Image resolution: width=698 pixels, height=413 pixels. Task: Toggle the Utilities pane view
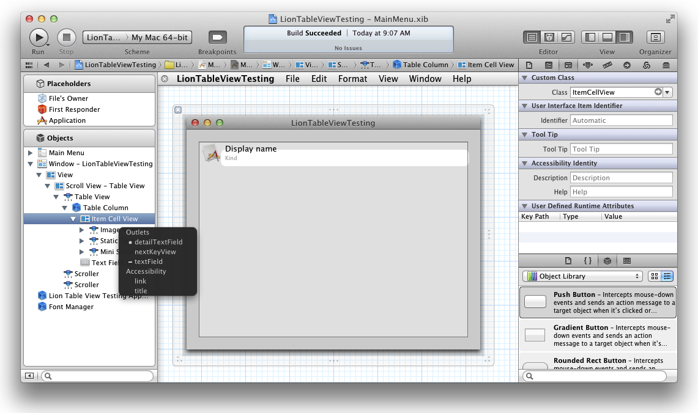[624, 37]
